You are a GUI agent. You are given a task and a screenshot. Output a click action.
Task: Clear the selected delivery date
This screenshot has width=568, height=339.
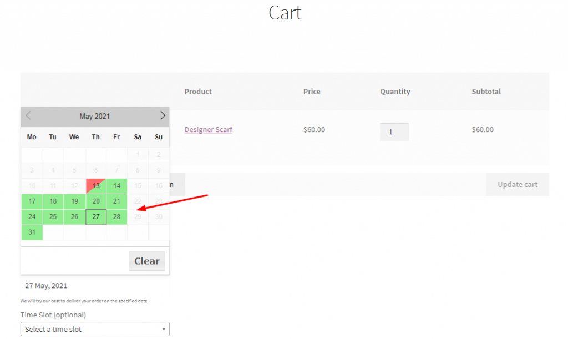(x=146, y=261)
